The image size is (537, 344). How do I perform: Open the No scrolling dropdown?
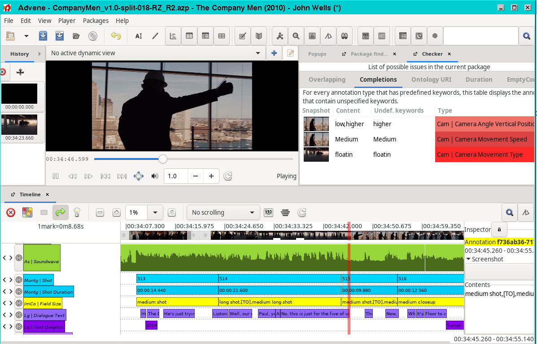coord(223,212)
